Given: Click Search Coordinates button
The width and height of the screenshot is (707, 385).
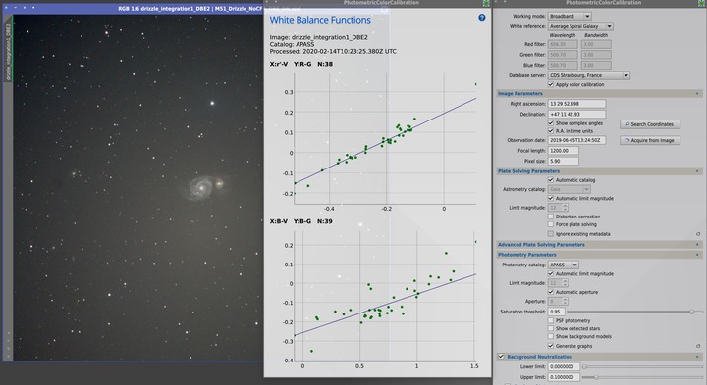Looking at the screenshot, I should click(650, 124).
